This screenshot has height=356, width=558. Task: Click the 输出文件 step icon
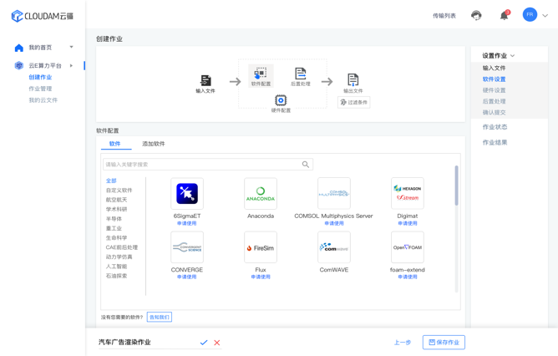(x=353, y=80)
